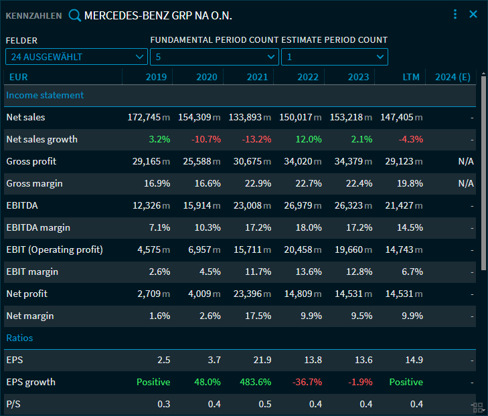Collapse the Income statement section
Viewport: 488px width, 416px height.
click(x=45, y=95)
